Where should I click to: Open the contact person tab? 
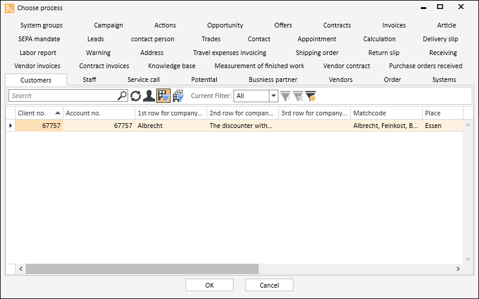153,39
